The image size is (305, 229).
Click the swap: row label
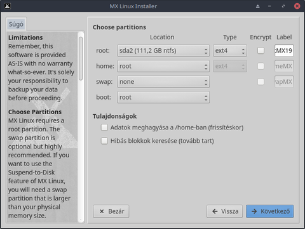coord(104,82)
